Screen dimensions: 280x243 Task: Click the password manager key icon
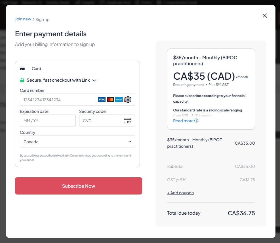pos(128,100)
